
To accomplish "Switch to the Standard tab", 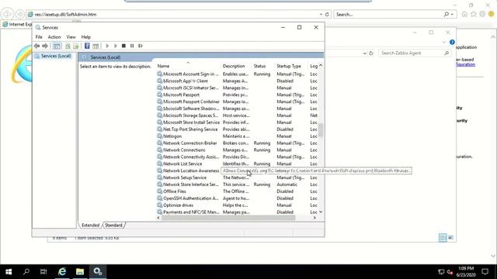I will pos(113,226).
